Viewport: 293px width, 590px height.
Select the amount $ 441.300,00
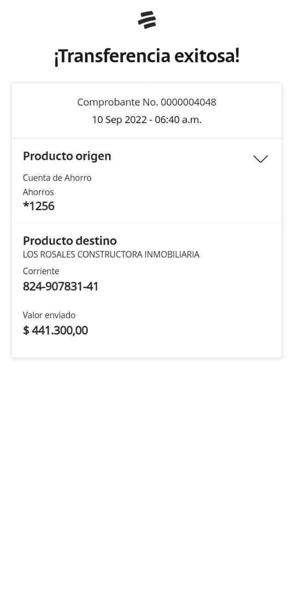coord(55,330)
